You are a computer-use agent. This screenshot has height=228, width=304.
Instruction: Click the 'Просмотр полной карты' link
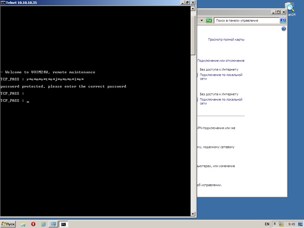tap(226, 39)
